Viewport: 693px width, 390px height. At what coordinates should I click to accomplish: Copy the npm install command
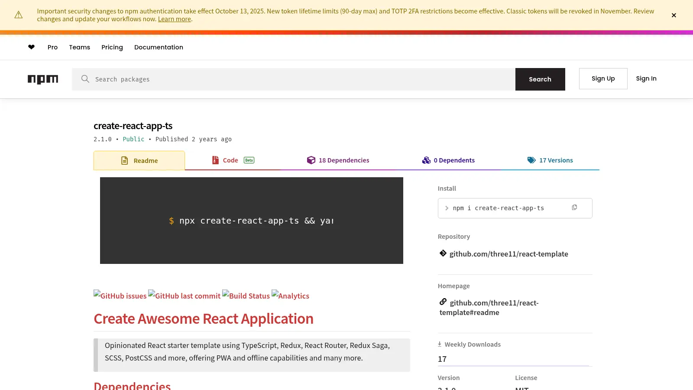pyautogui.click(x=574, y=208)
